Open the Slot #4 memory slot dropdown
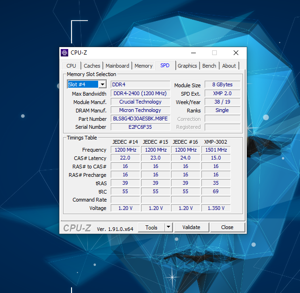This screenshot has width=300, height=293. (87, 84)
